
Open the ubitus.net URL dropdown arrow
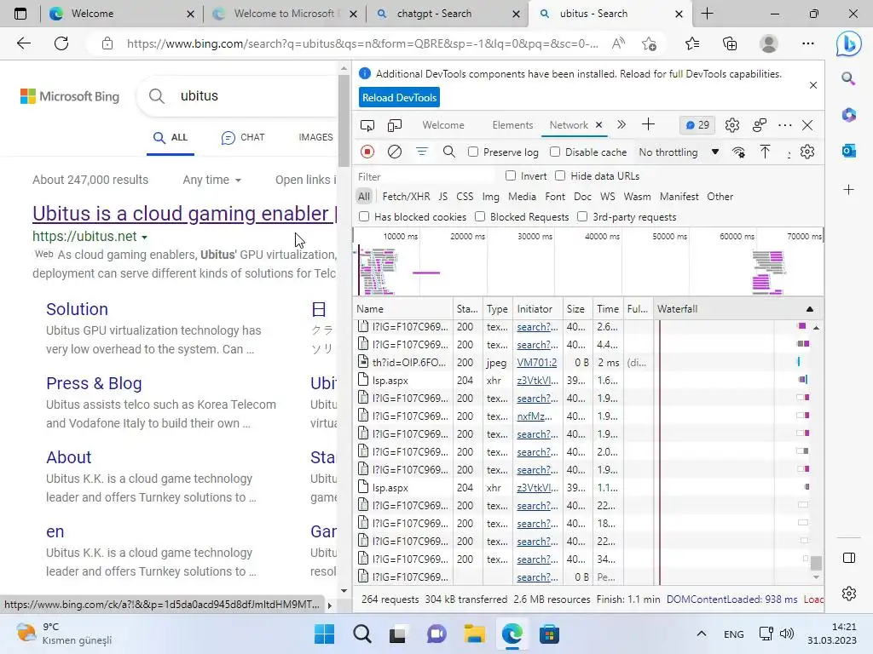pyautogui.click(x=144, y=238)
